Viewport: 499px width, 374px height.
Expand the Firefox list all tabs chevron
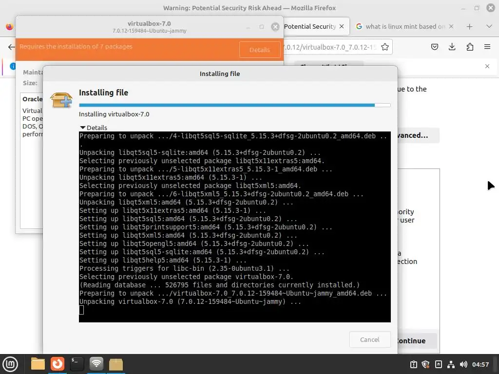click(x=489, y=26)
